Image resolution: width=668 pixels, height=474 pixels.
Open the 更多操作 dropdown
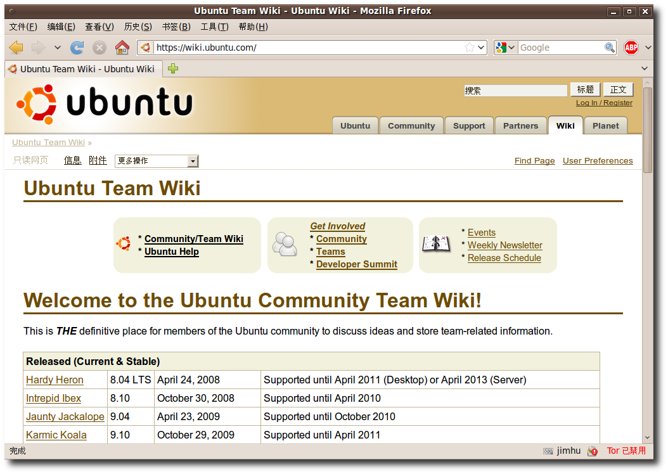157,161
